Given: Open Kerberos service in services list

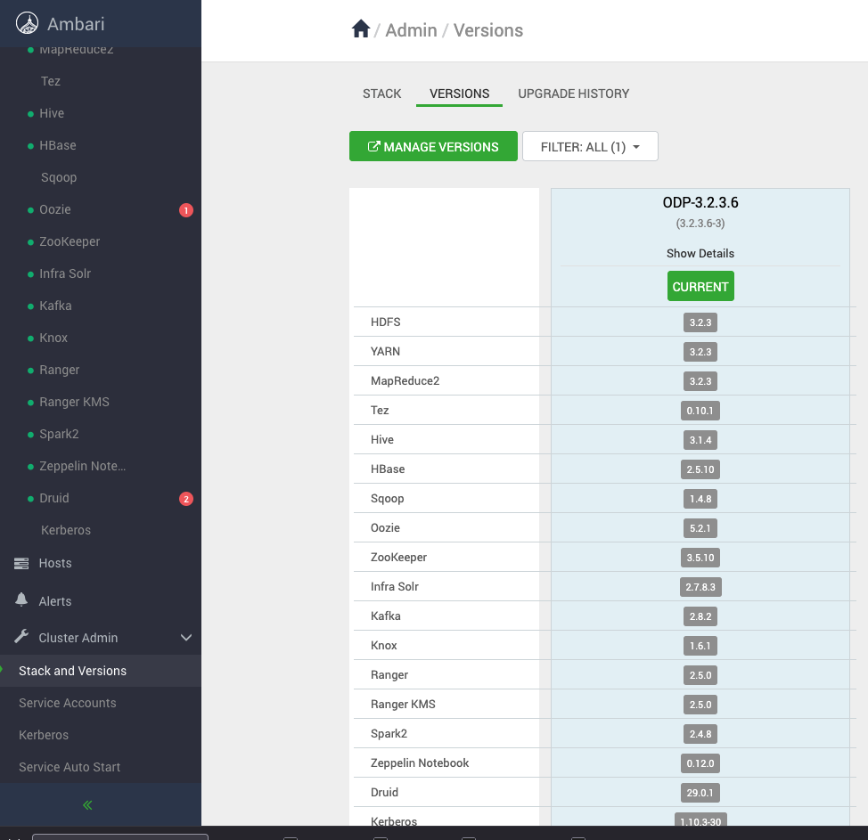Looking at the screenshot, I should tap(65, 530).
